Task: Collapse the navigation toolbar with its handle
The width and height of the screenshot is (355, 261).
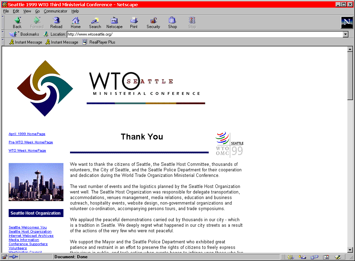Action: click(3, 22)
